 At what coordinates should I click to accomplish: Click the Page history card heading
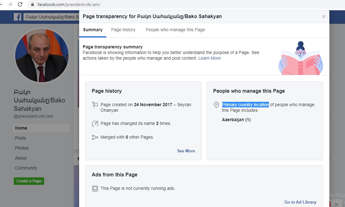click(x=107, y=91)
